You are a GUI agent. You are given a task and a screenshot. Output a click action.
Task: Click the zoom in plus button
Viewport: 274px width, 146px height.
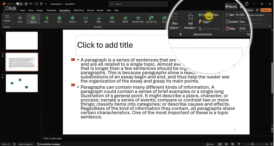262,144
